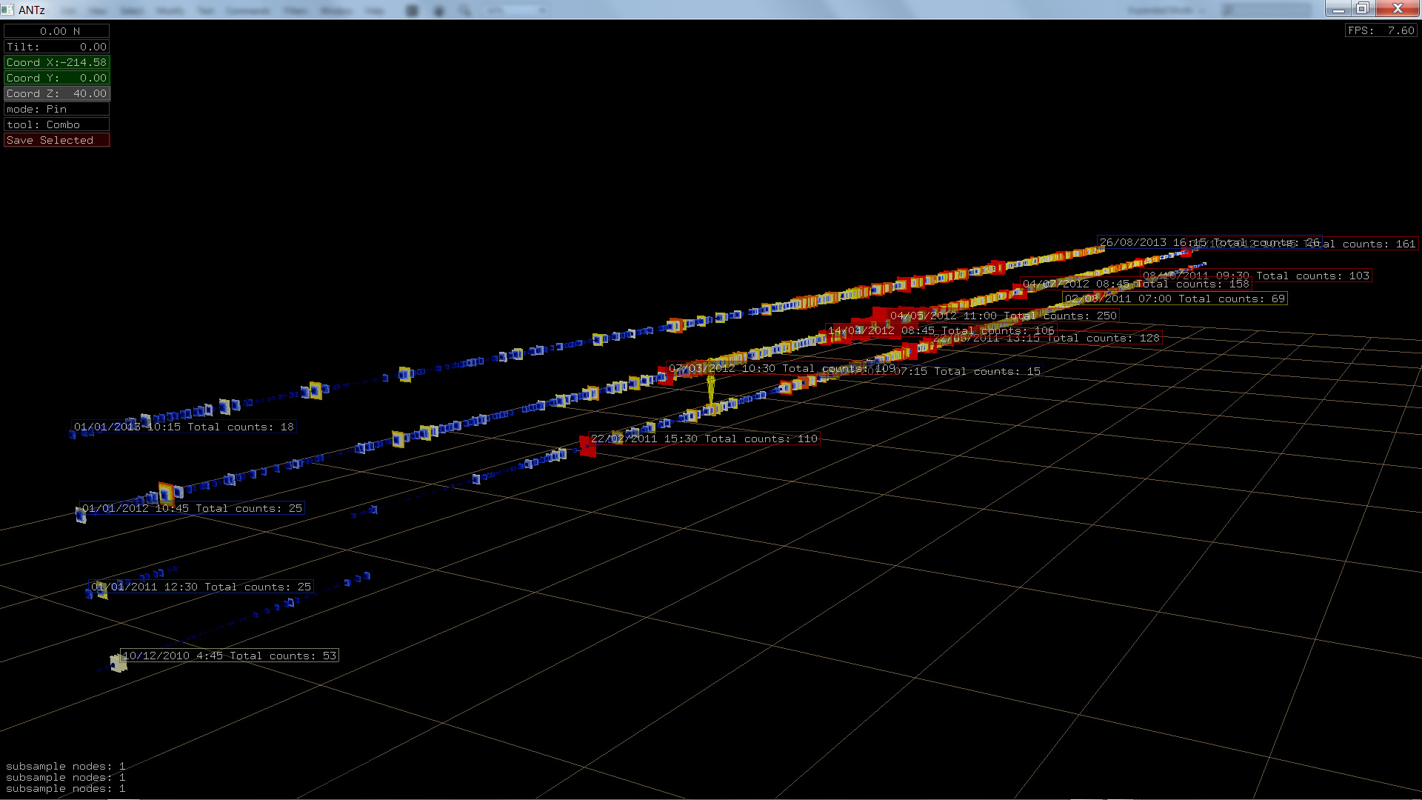Screen dimensions: 1422x800
Task: Click the ANTz application icon in title bar
Action: coord(8,10)
